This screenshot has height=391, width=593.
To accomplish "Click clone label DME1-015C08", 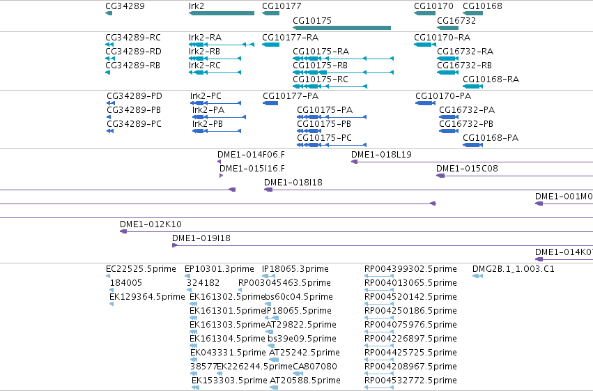I will click(467, 169).
